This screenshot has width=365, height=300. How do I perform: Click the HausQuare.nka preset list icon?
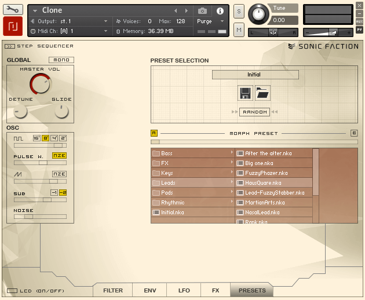[x=240, y=183]
